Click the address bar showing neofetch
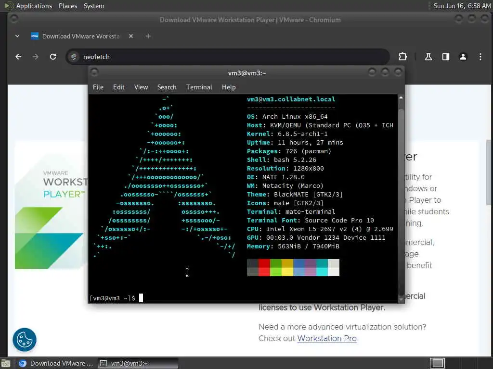Screen dimensions: 493x369 click(x=228, y=57)
